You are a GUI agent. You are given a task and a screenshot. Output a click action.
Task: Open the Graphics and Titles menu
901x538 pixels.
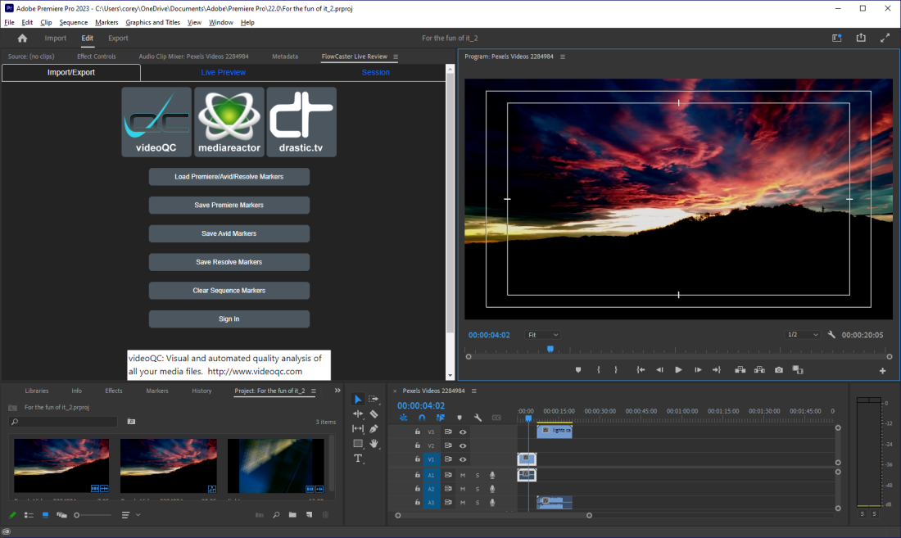[153, 22]
